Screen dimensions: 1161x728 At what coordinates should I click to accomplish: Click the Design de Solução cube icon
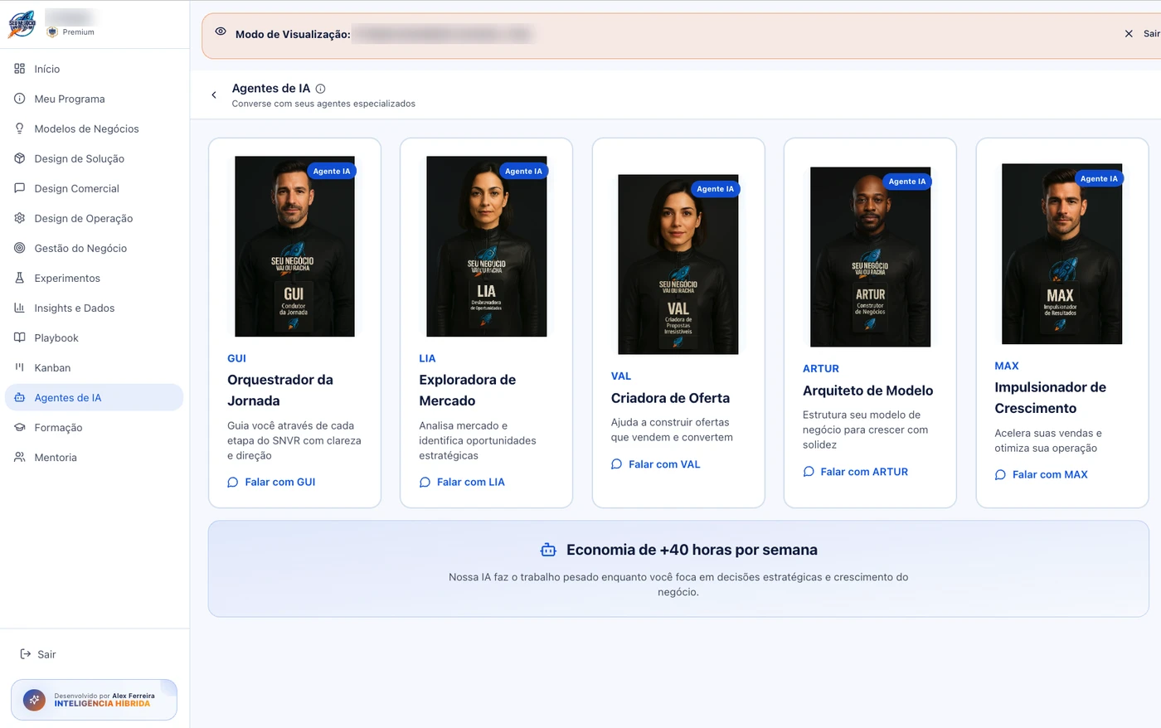[20, 158]
